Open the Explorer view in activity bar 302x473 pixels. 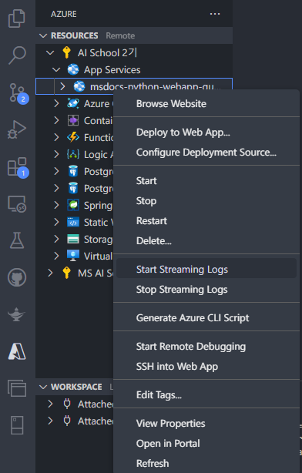tap(17, 18)
